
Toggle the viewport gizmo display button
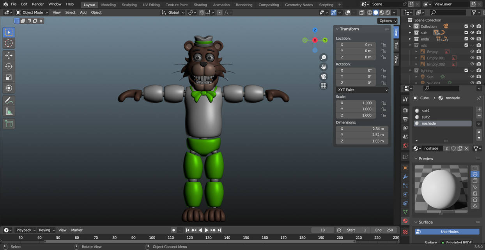pos(334,12)
